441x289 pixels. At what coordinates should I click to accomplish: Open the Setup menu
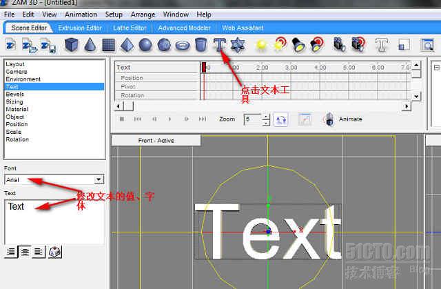(x=114, y=14)
